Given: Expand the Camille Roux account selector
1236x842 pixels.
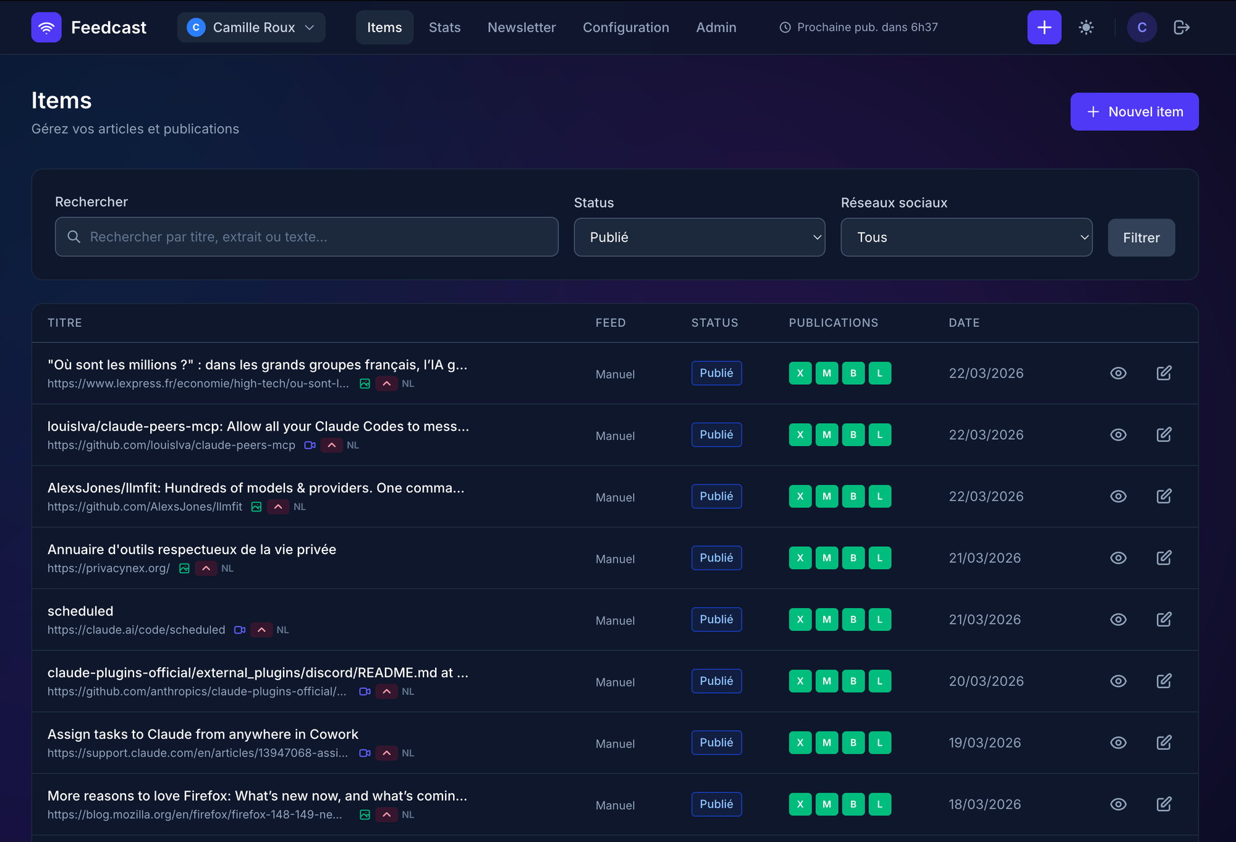Looking at the screenshot, I should tap(251, 27).
